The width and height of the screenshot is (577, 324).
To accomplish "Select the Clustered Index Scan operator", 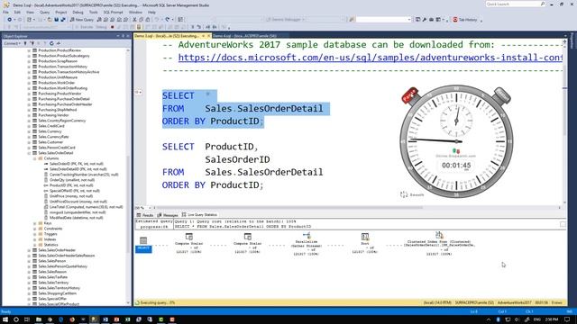I will click(439, 244).
